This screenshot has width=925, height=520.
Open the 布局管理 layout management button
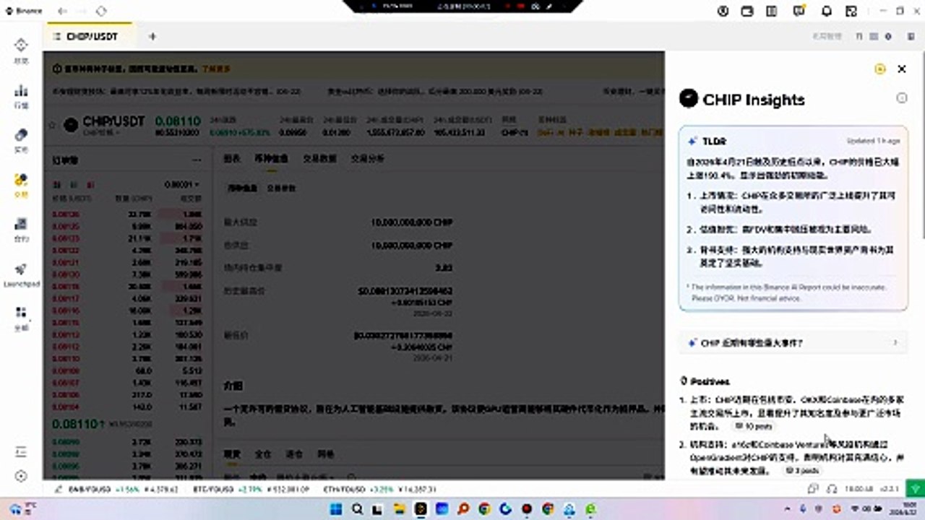coord(826,36)
